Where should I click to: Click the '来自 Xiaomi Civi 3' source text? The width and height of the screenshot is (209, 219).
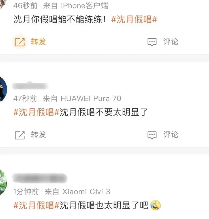[77, 192]
